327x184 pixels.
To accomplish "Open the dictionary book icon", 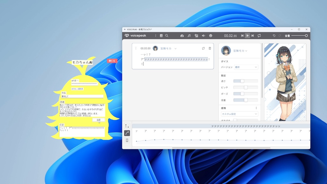I will [x=161, y=36].
